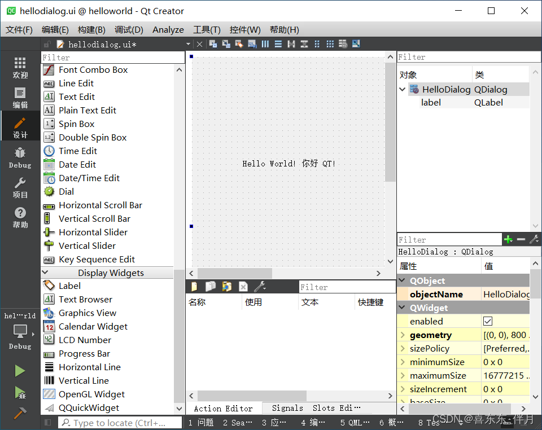Click the green Run button
This screenshot has height=430, width=542.
pyautogui.click(x=20, y=371)
